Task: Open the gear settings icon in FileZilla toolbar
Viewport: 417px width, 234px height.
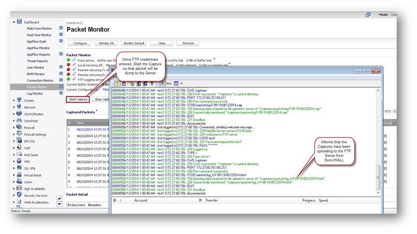Action: click(132, 83)
